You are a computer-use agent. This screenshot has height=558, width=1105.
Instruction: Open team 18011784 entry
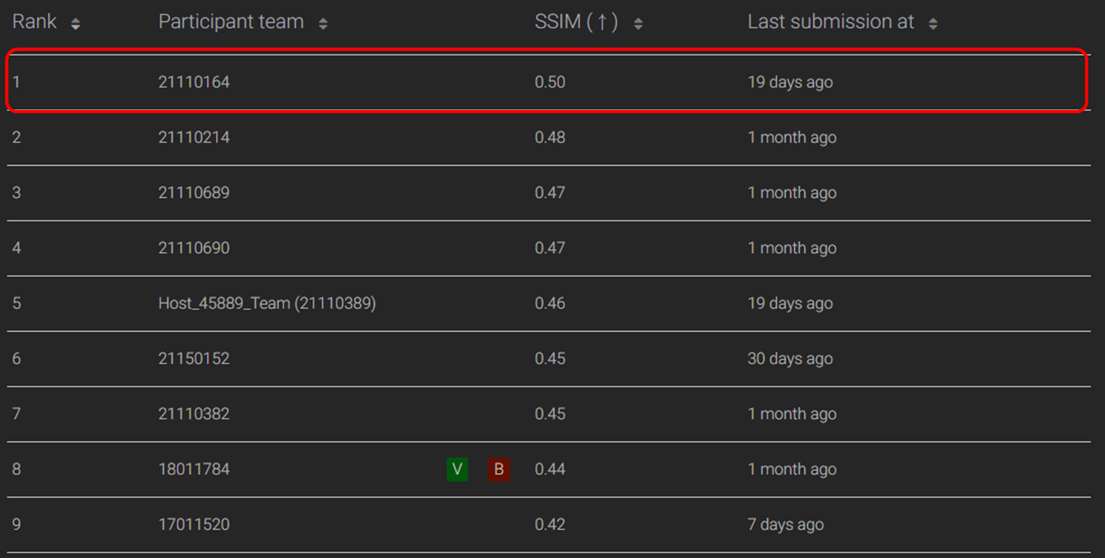coord(194,469)
